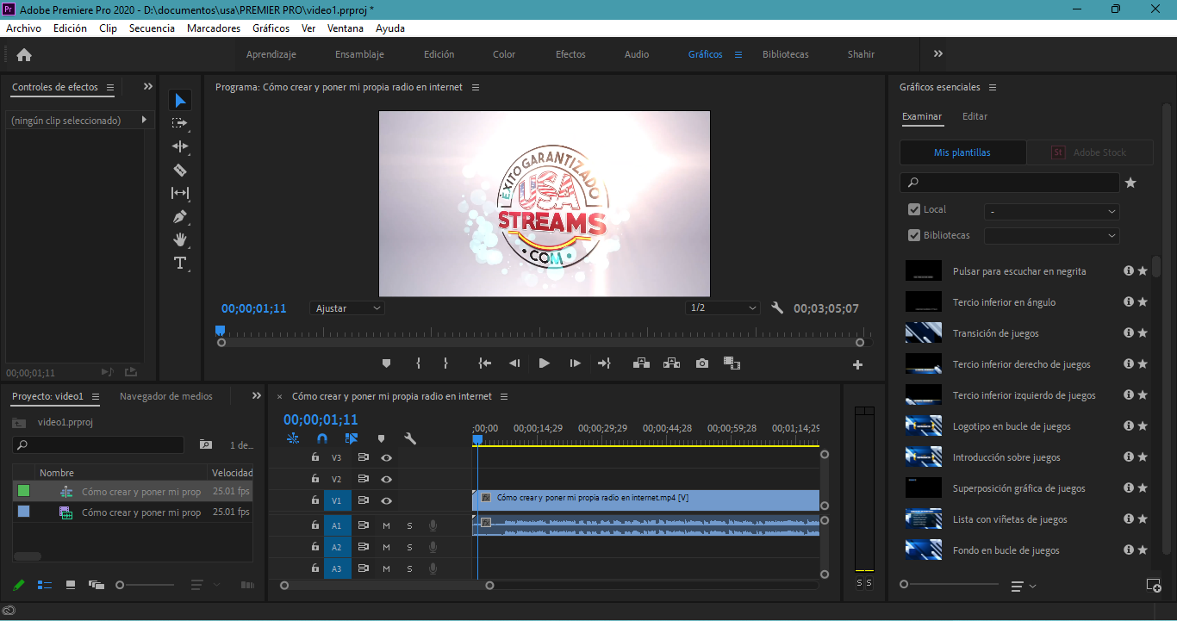The width and height of the screenshot is (1177, 621).
Task: Select the Slip tool
Action: 179,193
